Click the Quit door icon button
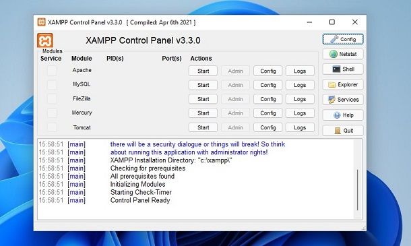 (x=343, y=131)
